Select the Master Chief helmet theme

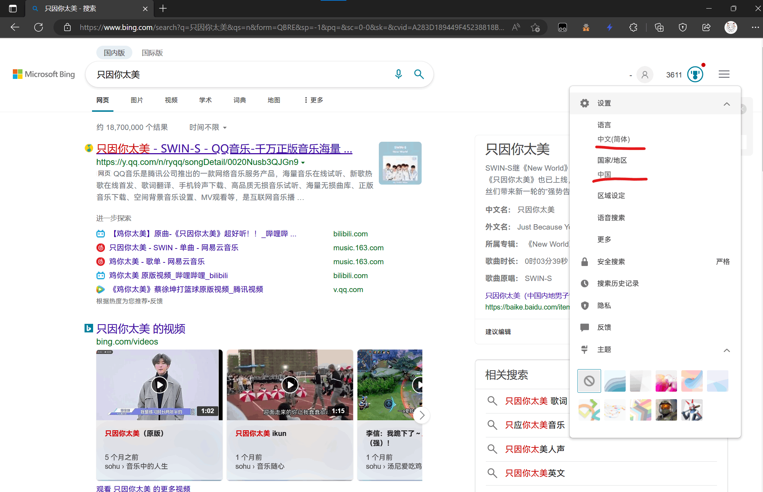tap(666, 410)
